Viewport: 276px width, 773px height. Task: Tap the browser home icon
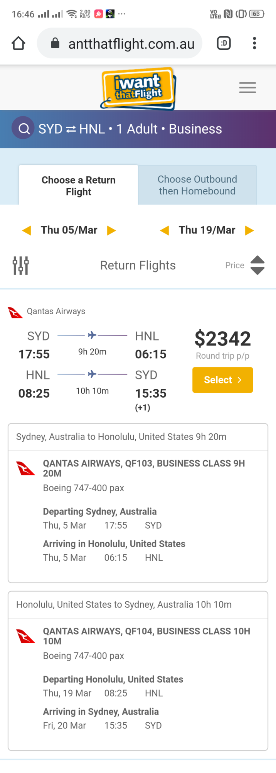[19, 43]
